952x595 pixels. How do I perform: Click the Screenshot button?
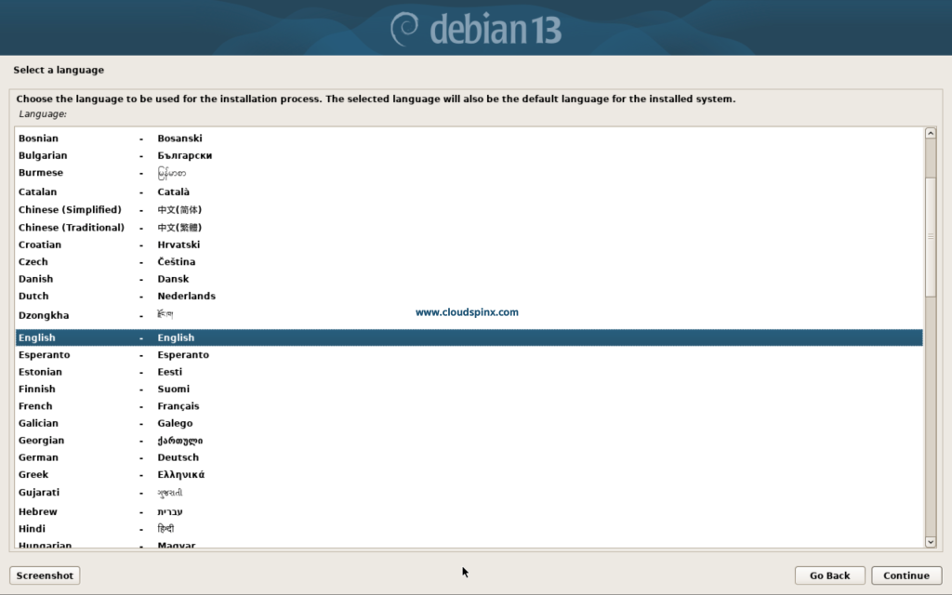point(44,575)
